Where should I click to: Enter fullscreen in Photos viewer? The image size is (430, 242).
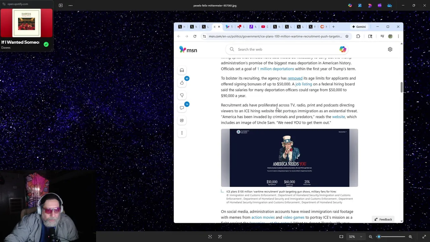click(x=424, y=237)
